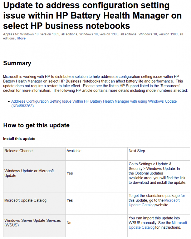Click the 'Windows Update or Microsoft Update' cell
This screenshot has width=191, height=239.
29,173
